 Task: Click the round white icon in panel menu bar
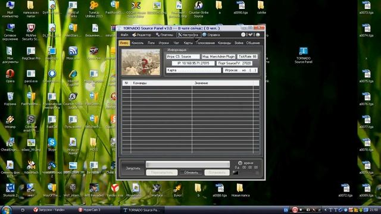[243, 34]
